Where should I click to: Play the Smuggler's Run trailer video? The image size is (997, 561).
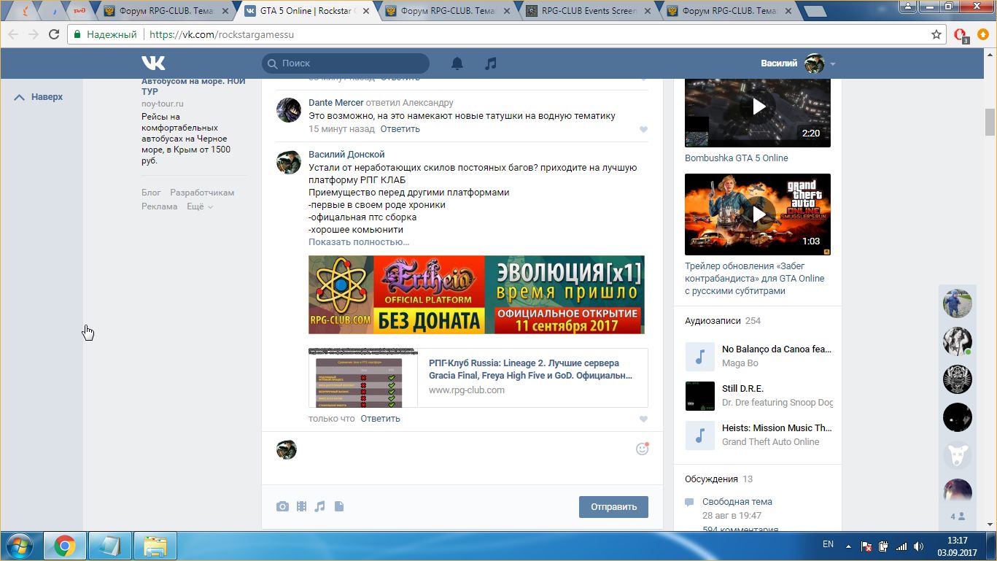(758, 214)
